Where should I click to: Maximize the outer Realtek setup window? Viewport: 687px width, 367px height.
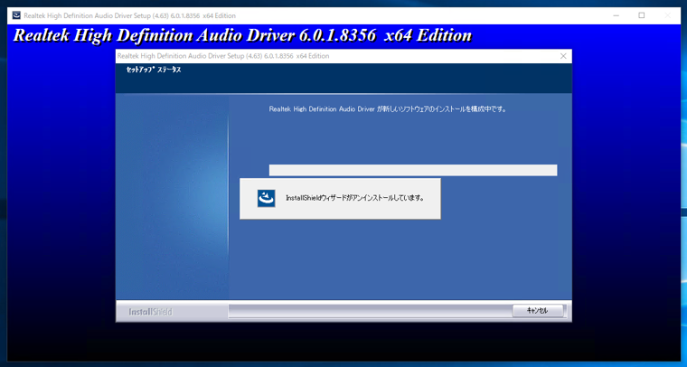coord(642,15)
